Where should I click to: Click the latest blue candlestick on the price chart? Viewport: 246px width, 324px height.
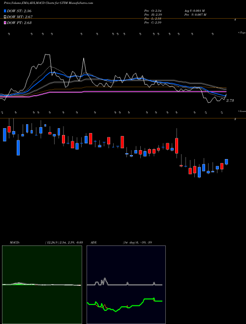point(226,162)
